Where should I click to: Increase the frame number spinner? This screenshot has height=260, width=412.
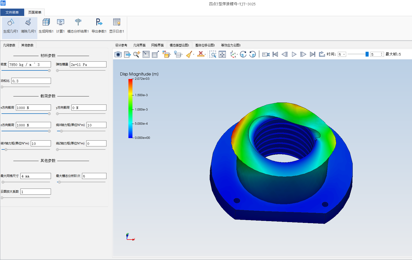tap(382, 53)
